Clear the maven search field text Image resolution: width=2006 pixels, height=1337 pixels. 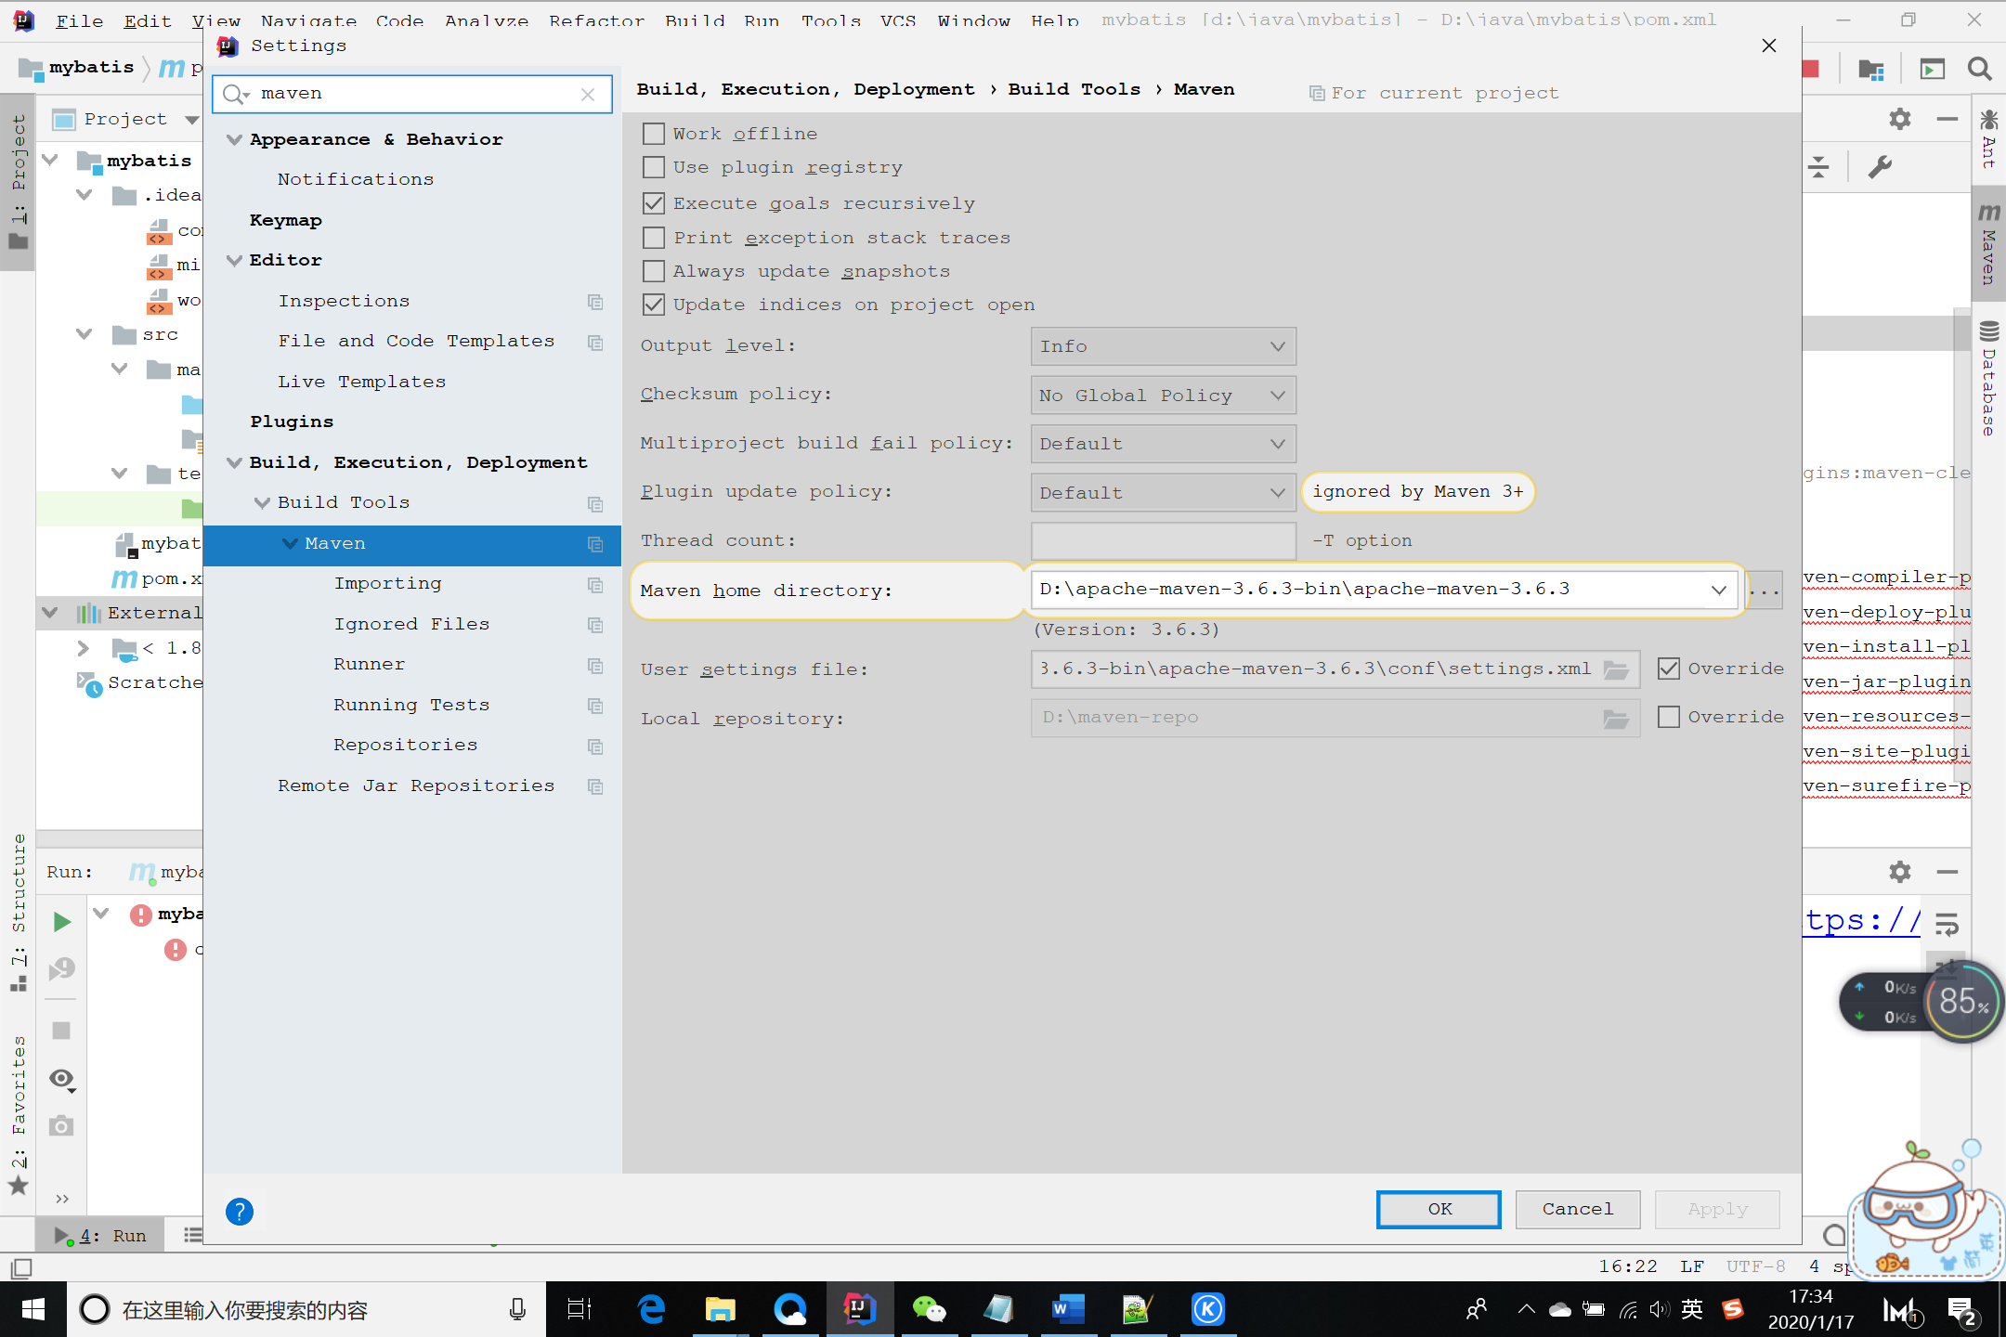pos(587,94)
